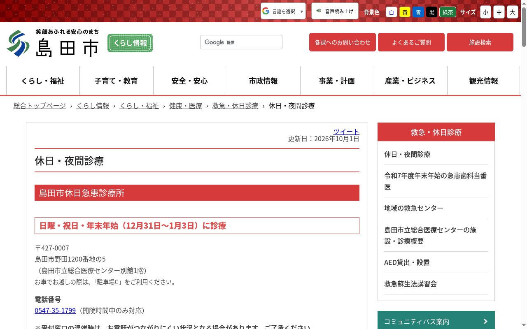Open sidebar link 休日・夜間診療
Image resolution: width=527 pixels, height=329 pixels.
(407, 154)
